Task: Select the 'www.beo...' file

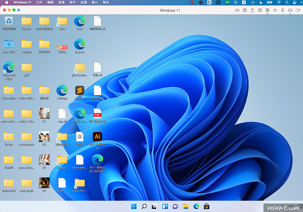Action: point(79,160)
